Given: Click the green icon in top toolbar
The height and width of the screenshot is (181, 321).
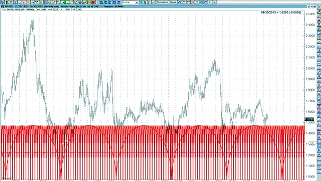Looking at the screenshot, I should (65, 2).
